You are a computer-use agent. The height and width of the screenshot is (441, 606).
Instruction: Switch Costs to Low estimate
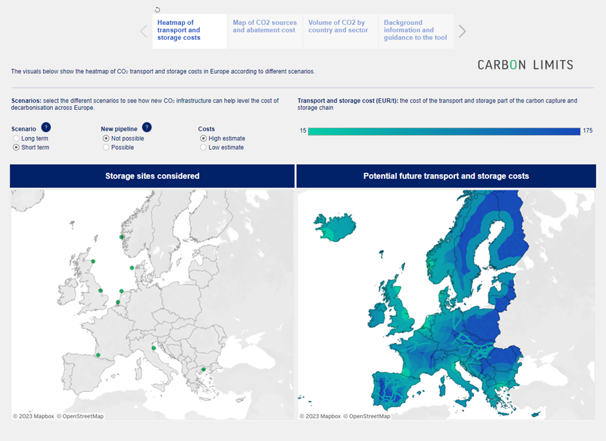coord(203,147)
